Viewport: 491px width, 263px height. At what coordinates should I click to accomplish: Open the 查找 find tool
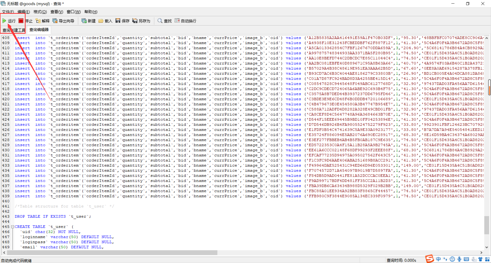164,21
